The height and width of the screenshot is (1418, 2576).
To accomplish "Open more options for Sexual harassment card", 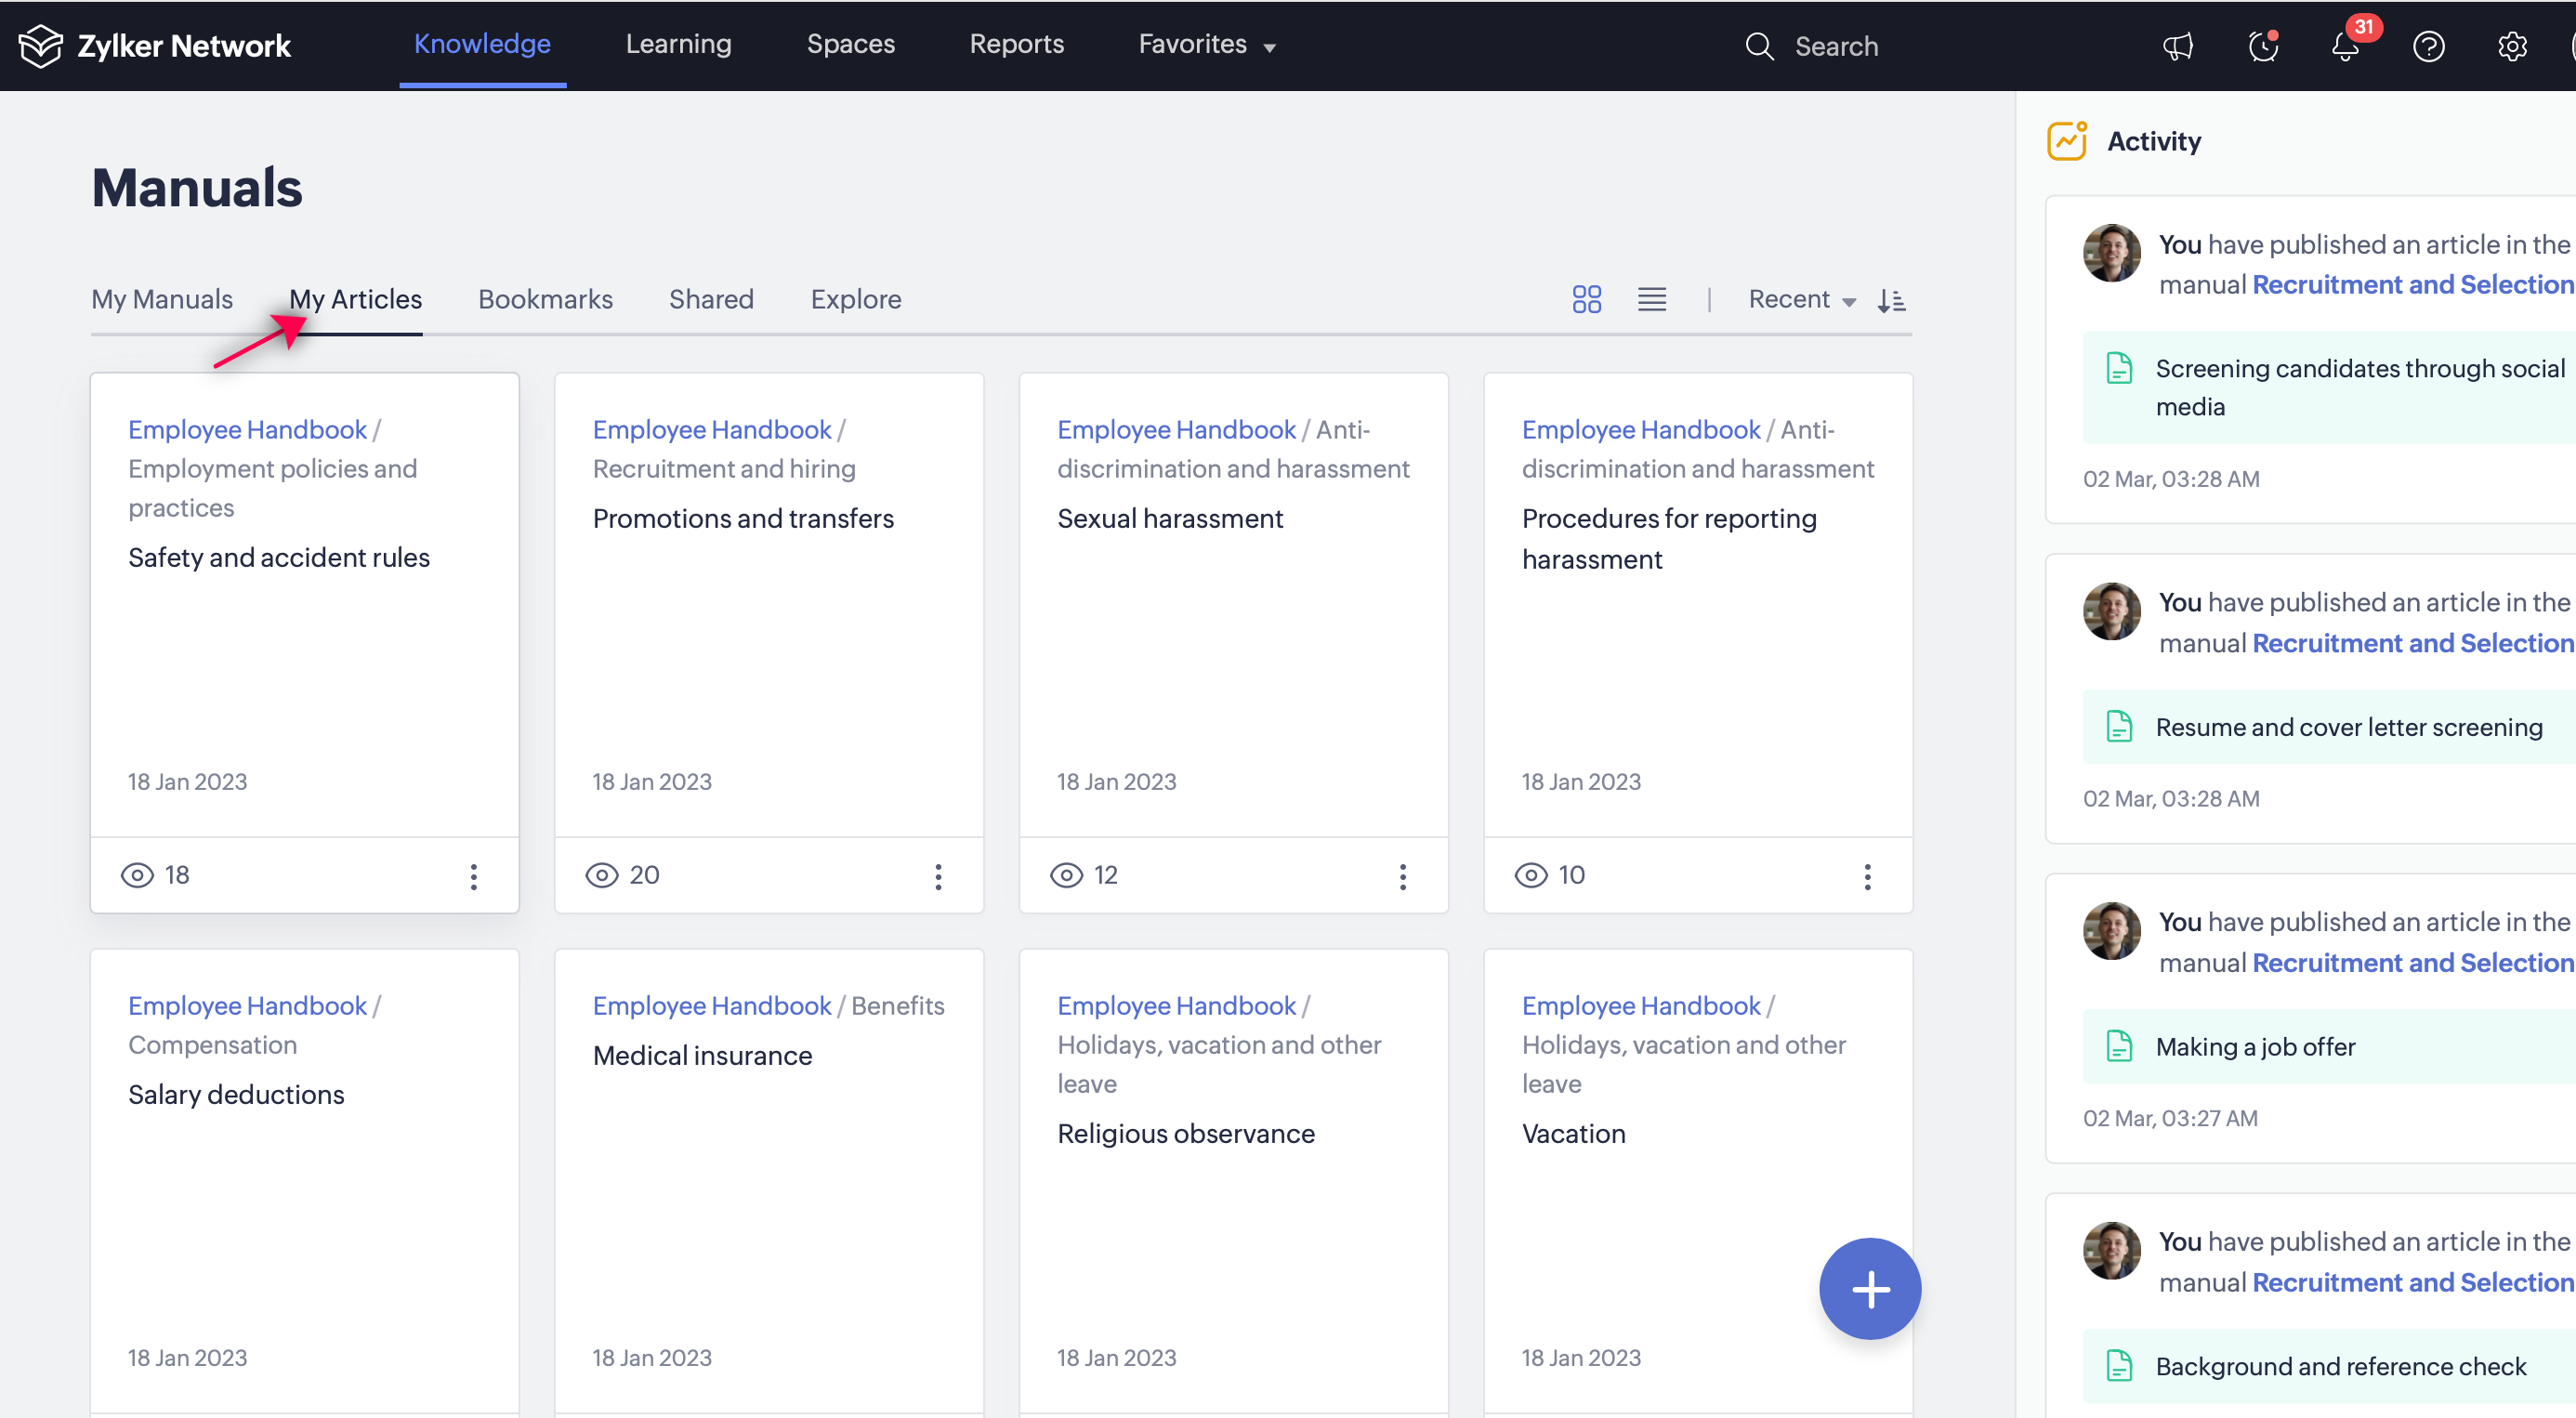I will click(1402, 876).
